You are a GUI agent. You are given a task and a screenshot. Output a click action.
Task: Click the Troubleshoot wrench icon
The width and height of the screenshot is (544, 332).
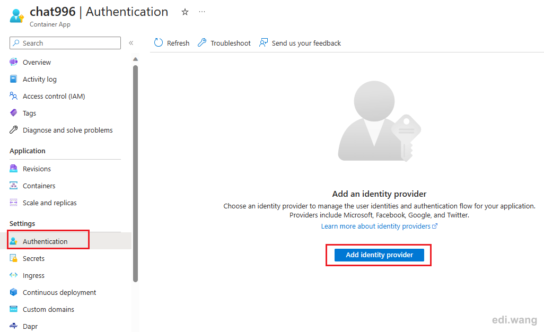tap(202, 42)
